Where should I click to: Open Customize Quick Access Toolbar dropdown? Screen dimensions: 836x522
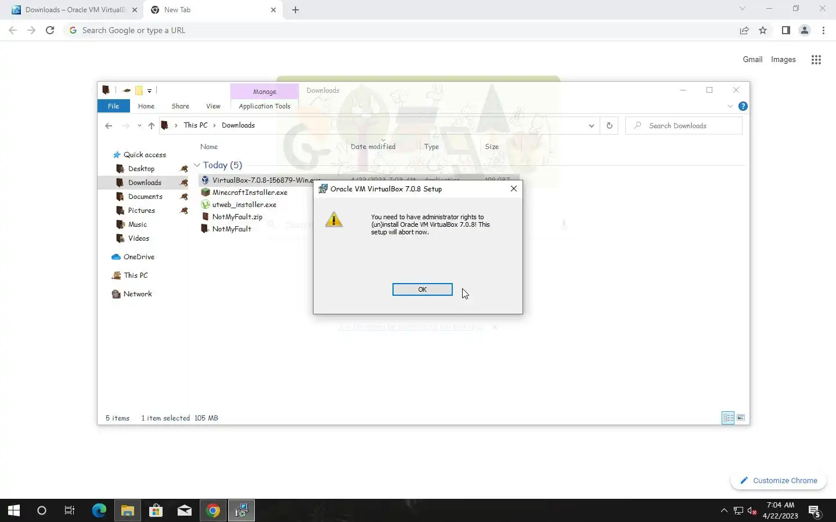(149, 90)
